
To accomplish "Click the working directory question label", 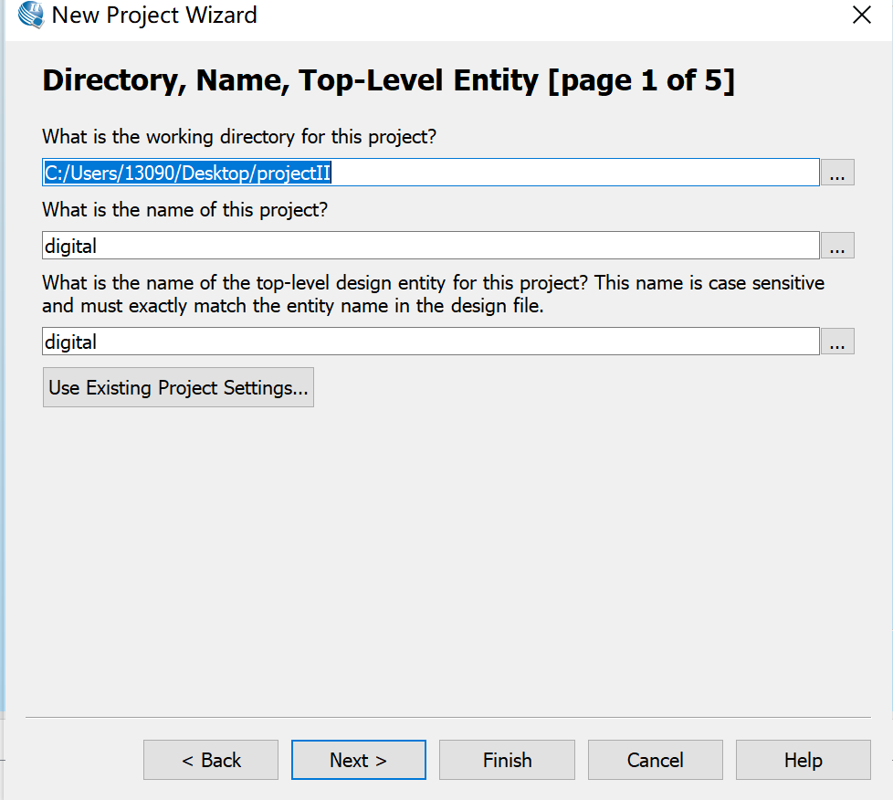I will click(239, 137).
